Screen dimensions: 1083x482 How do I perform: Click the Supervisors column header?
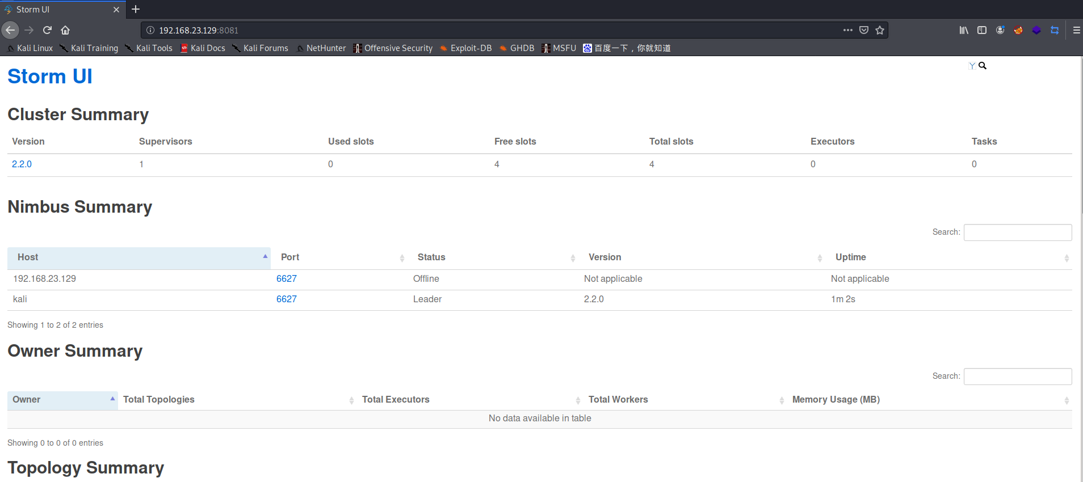(x=166, y=141)
